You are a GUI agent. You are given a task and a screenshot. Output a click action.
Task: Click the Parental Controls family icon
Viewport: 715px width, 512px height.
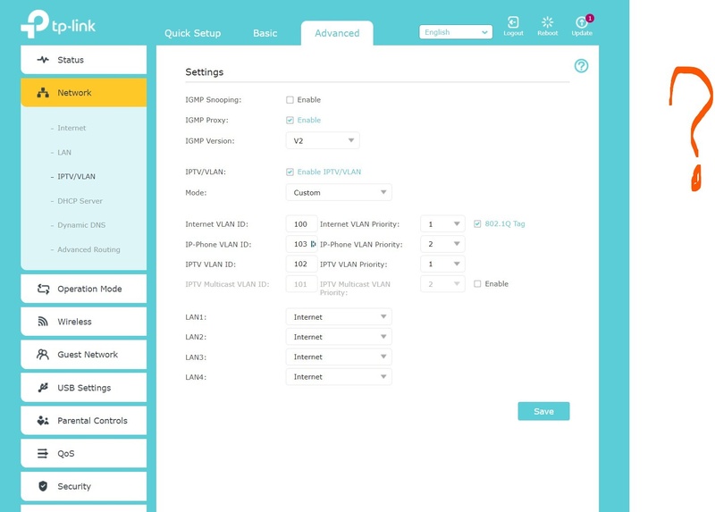[43, 420]
